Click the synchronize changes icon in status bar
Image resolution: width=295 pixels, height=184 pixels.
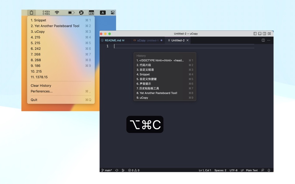point(117,170)
